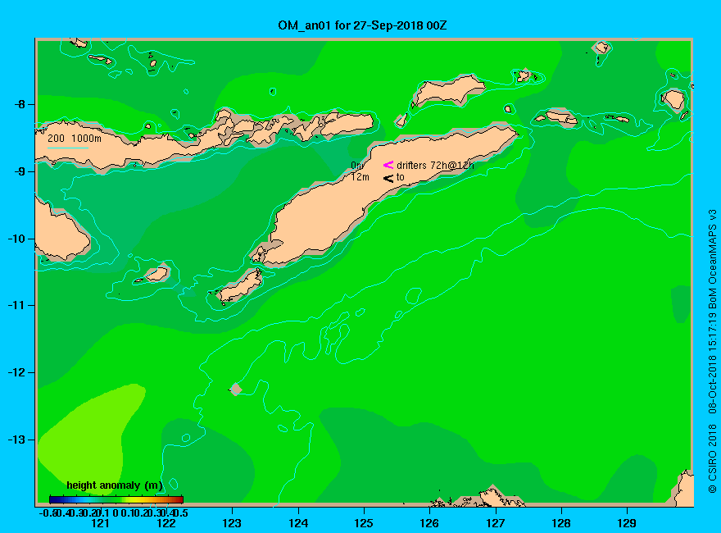Click the '200 1000m' contour legend text
The height and width of the screenshot is (533, 721).
pyautogui.click(x=75, y=138)
